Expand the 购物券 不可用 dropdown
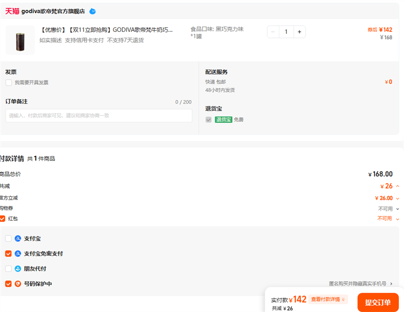The height and width of the screenshot is (312, 404). (397, 209)
